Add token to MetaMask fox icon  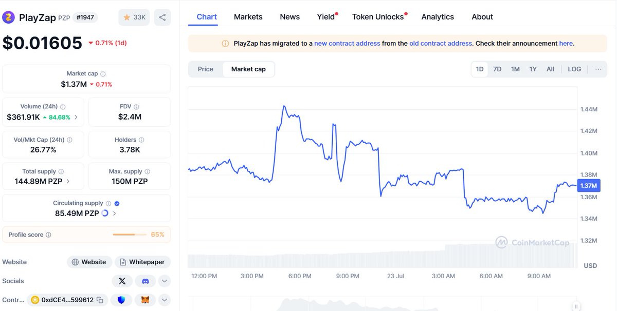[x=146, y=300]
